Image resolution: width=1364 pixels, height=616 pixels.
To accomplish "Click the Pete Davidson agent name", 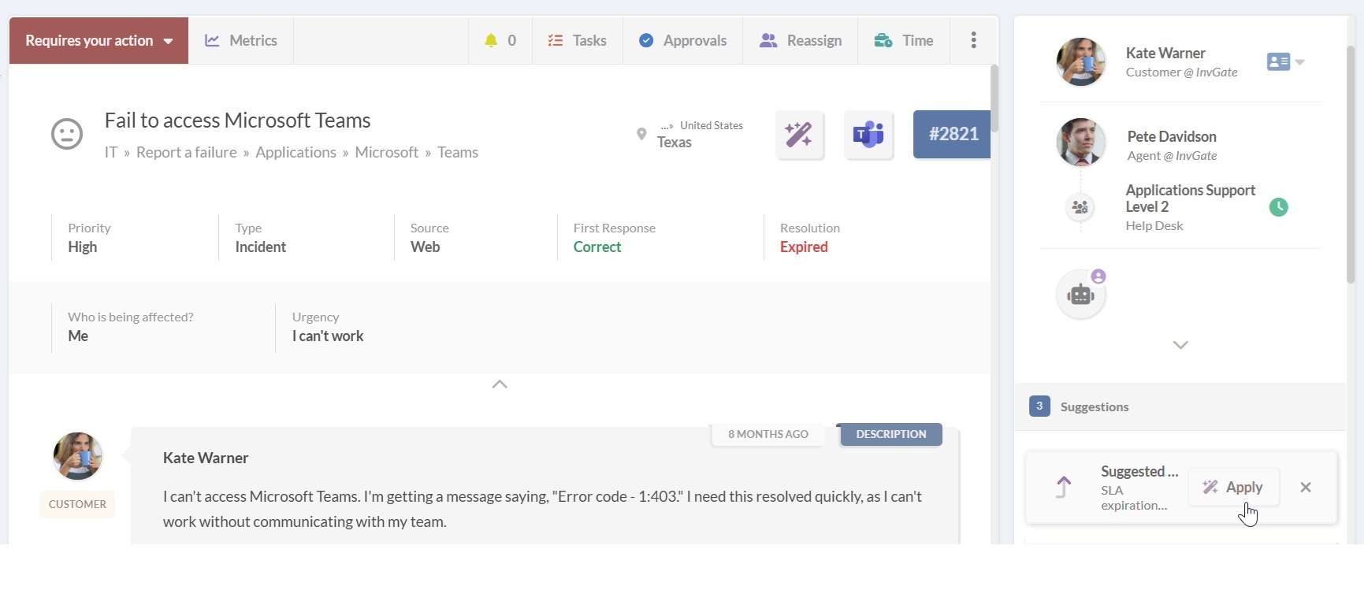I will [1172, 136].
